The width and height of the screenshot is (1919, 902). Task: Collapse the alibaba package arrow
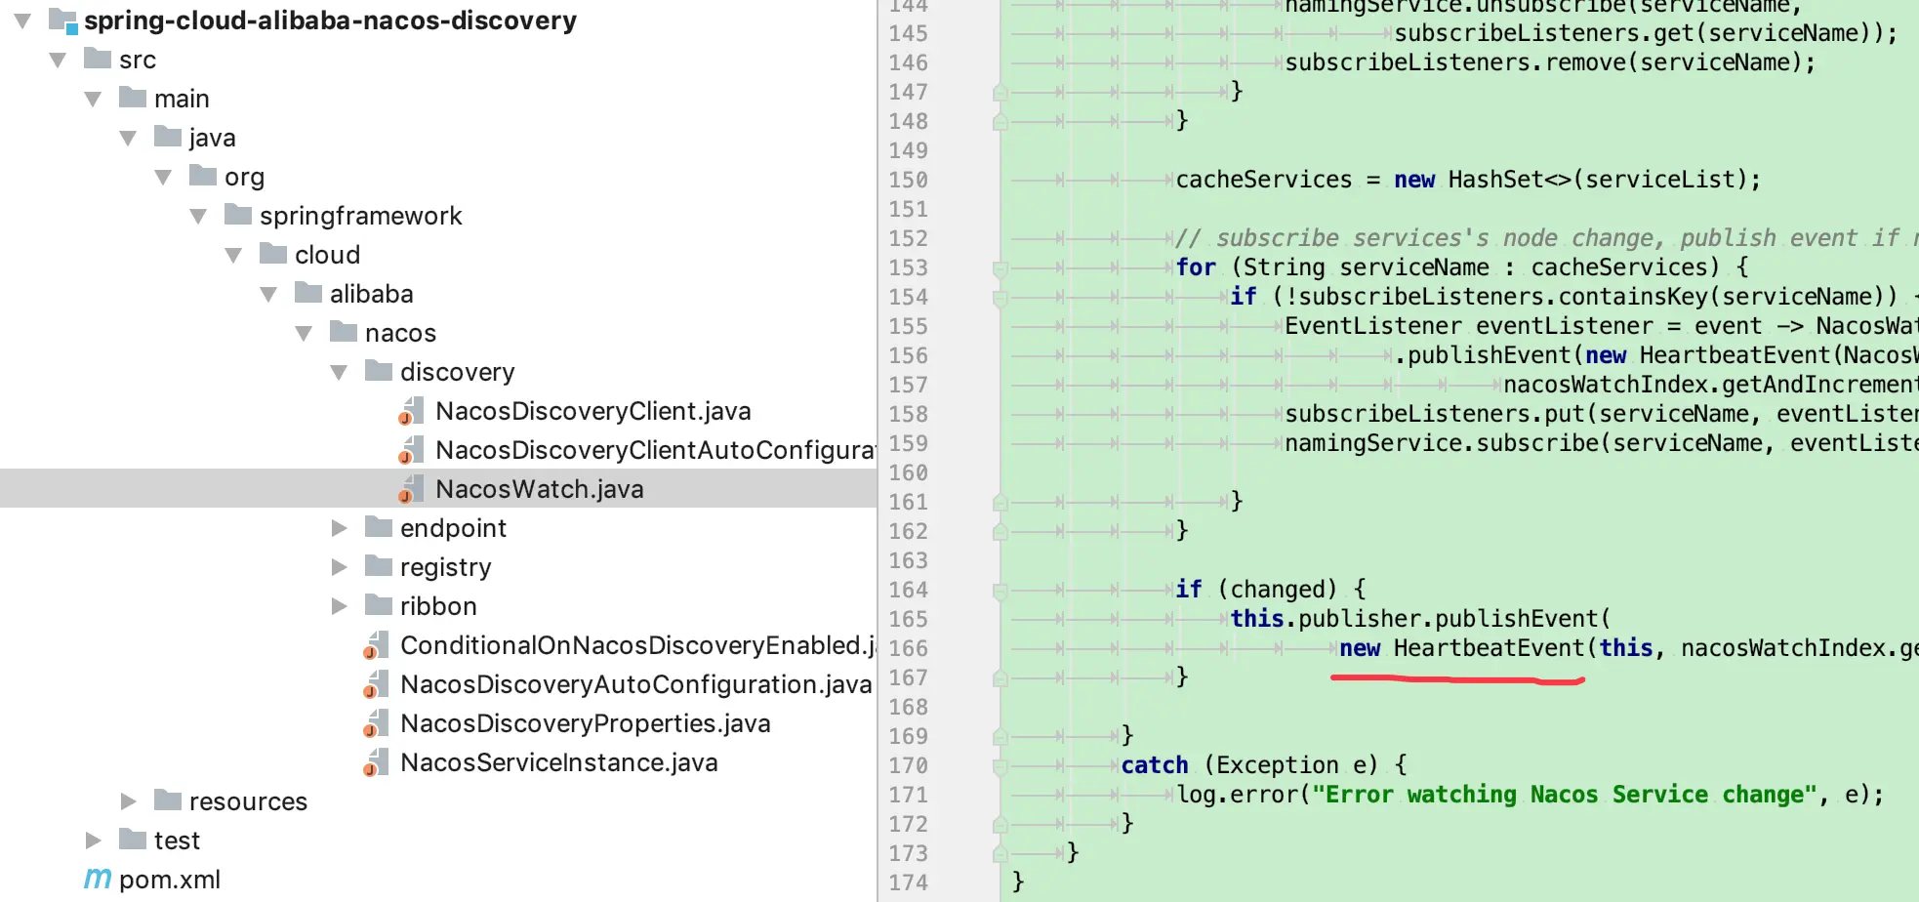pyautogui.click(x=268, y=294)
